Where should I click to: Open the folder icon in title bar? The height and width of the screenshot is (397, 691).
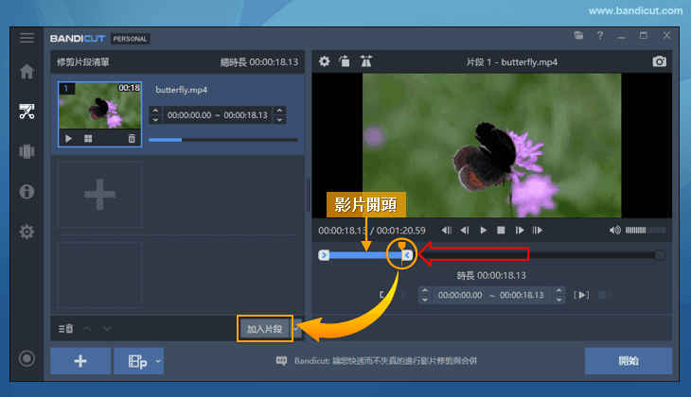[578, 36]
